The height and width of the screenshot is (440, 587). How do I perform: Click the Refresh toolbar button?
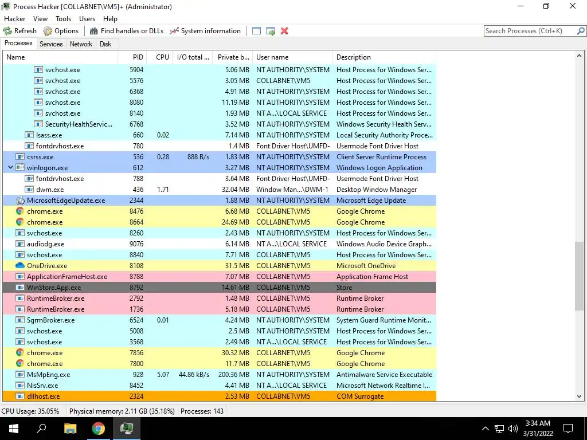(x=20, y=31)
